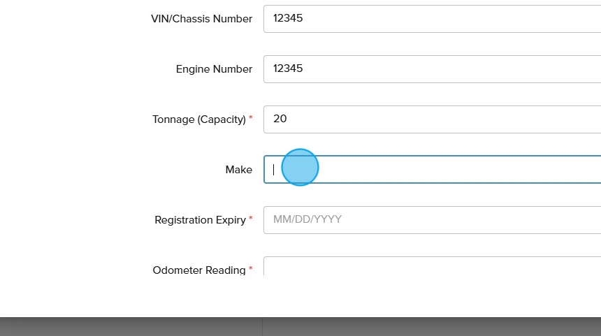Screen dimensions: 601x336
Task: Click the 'VIN/Chassis Number' label
Action: pyautogui.click(x=201, y=19)
